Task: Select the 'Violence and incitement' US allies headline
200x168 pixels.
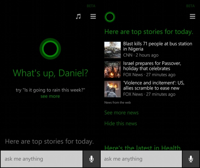Action: [x=153, y=86]
